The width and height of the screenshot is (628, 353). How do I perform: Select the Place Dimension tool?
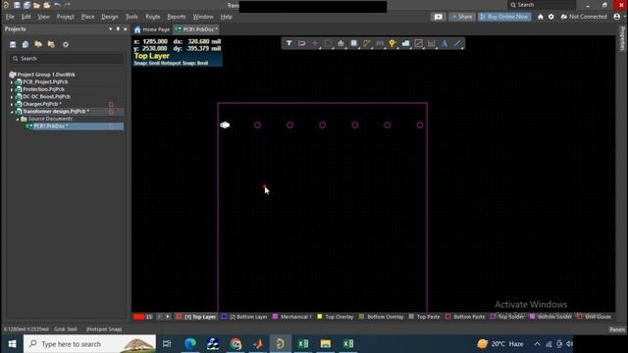[x=432, y=43]
